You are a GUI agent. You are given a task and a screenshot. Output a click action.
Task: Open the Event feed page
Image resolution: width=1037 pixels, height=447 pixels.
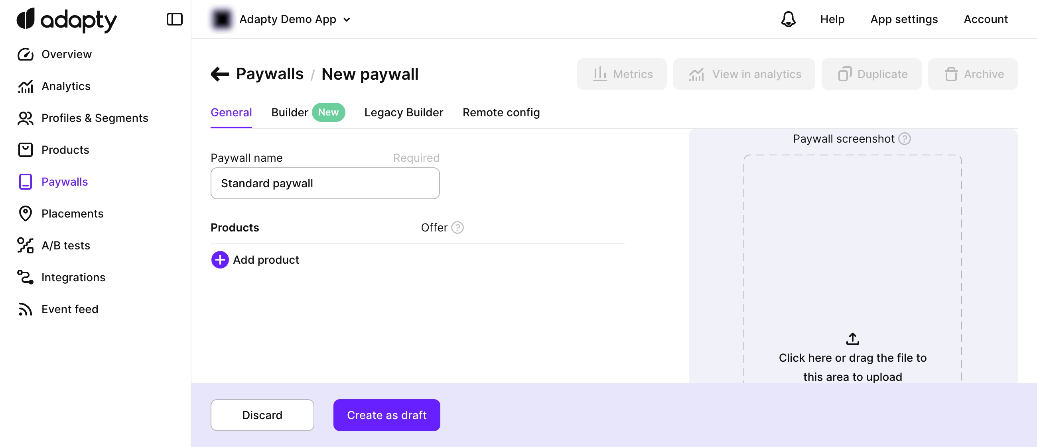[70, 309]
